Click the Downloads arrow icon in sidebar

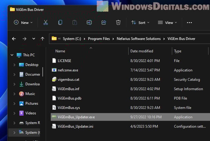pos(21,84)
